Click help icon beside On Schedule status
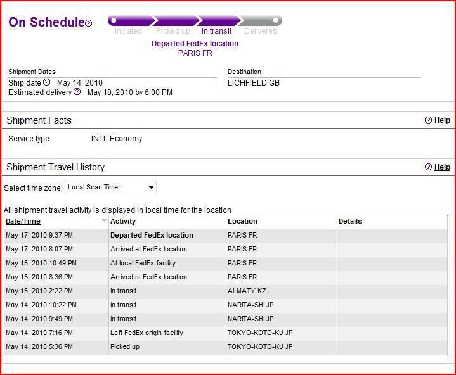 [x=89, y=23]
